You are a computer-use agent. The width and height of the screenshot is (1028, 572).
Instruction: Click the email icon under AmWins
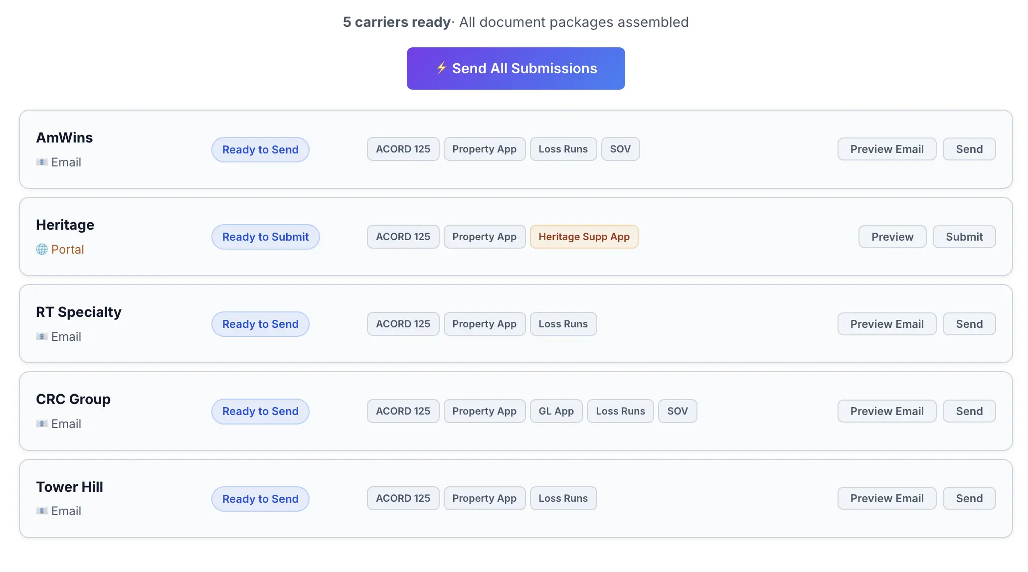point(42,162)
